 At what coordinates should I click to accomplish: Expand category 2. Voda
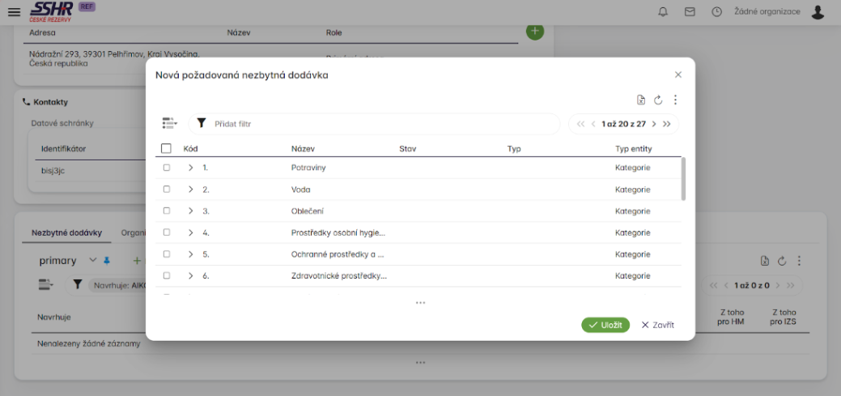(x=191, y=189)
